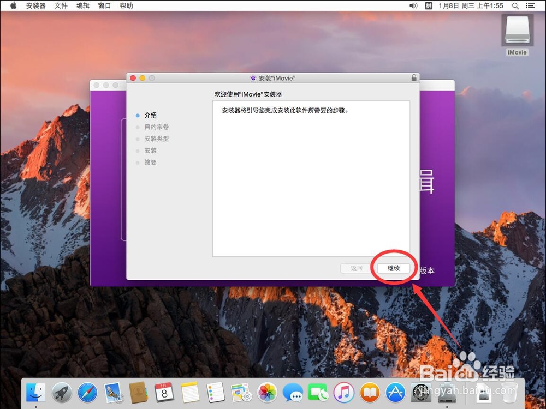Open Notes from the Dock

point(190,393)
